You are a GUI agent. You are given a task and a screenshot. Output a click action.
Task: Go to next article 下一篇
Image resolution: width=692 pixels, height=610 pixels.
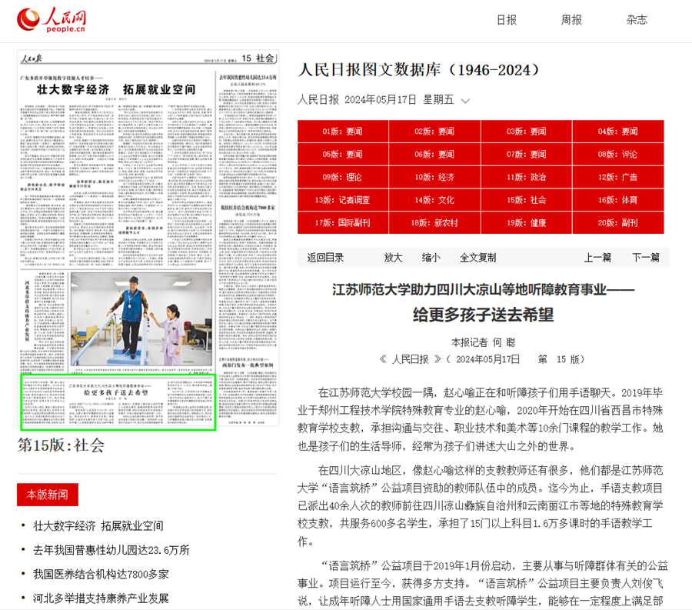(646, 258)
